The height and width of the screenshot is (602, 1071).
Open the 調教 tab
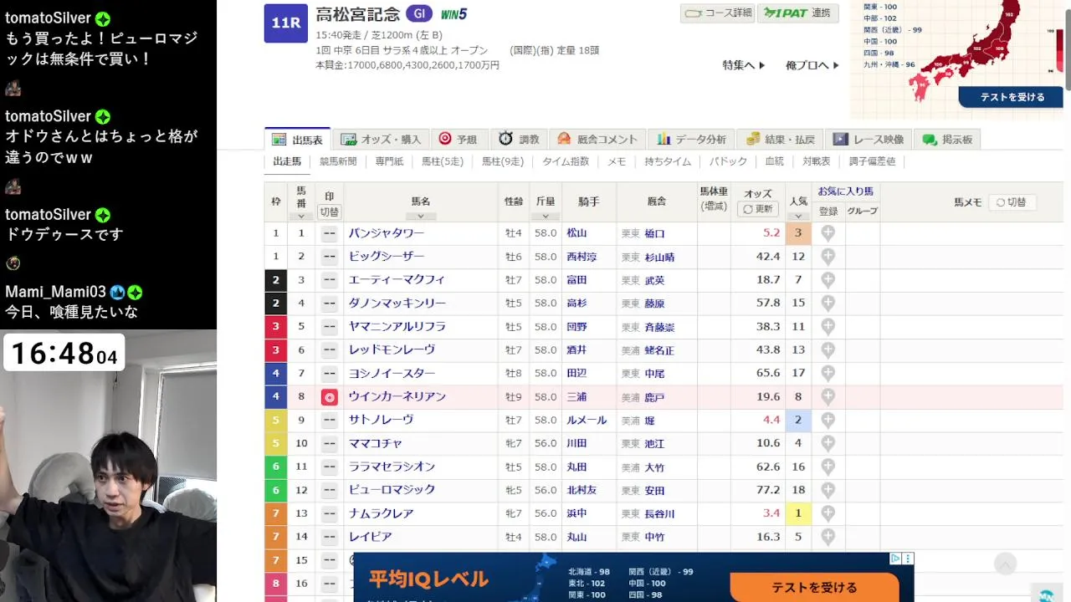click(x=519, y=139)
